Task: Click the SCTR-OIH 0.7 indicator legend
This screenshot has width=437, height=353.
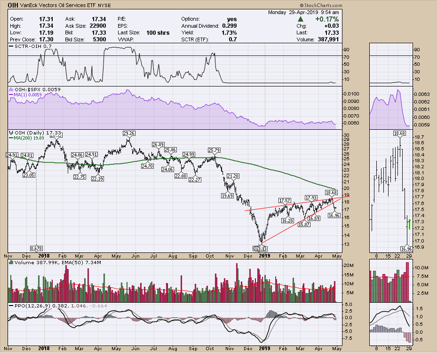Action: coord(31,46)
